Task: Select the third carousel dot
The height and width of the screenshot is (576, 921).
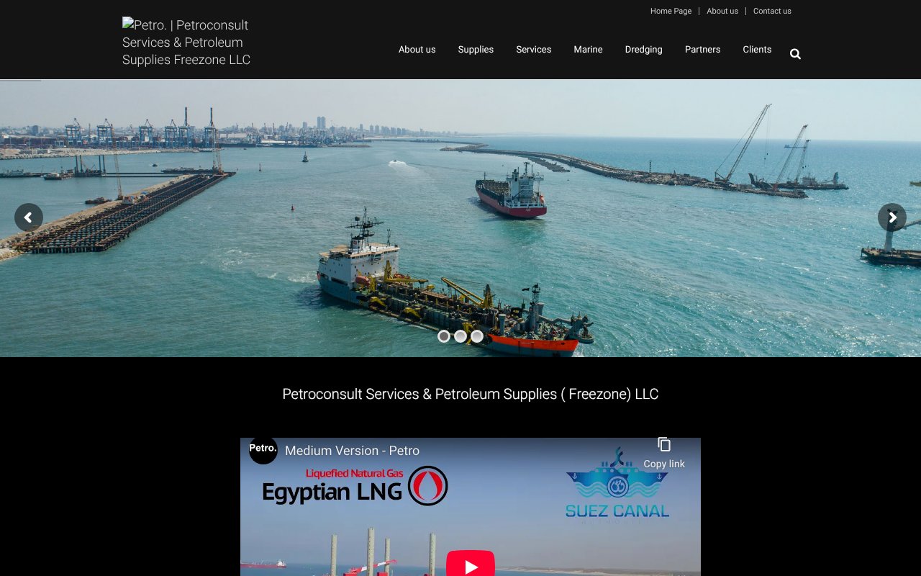Action: 477,336
